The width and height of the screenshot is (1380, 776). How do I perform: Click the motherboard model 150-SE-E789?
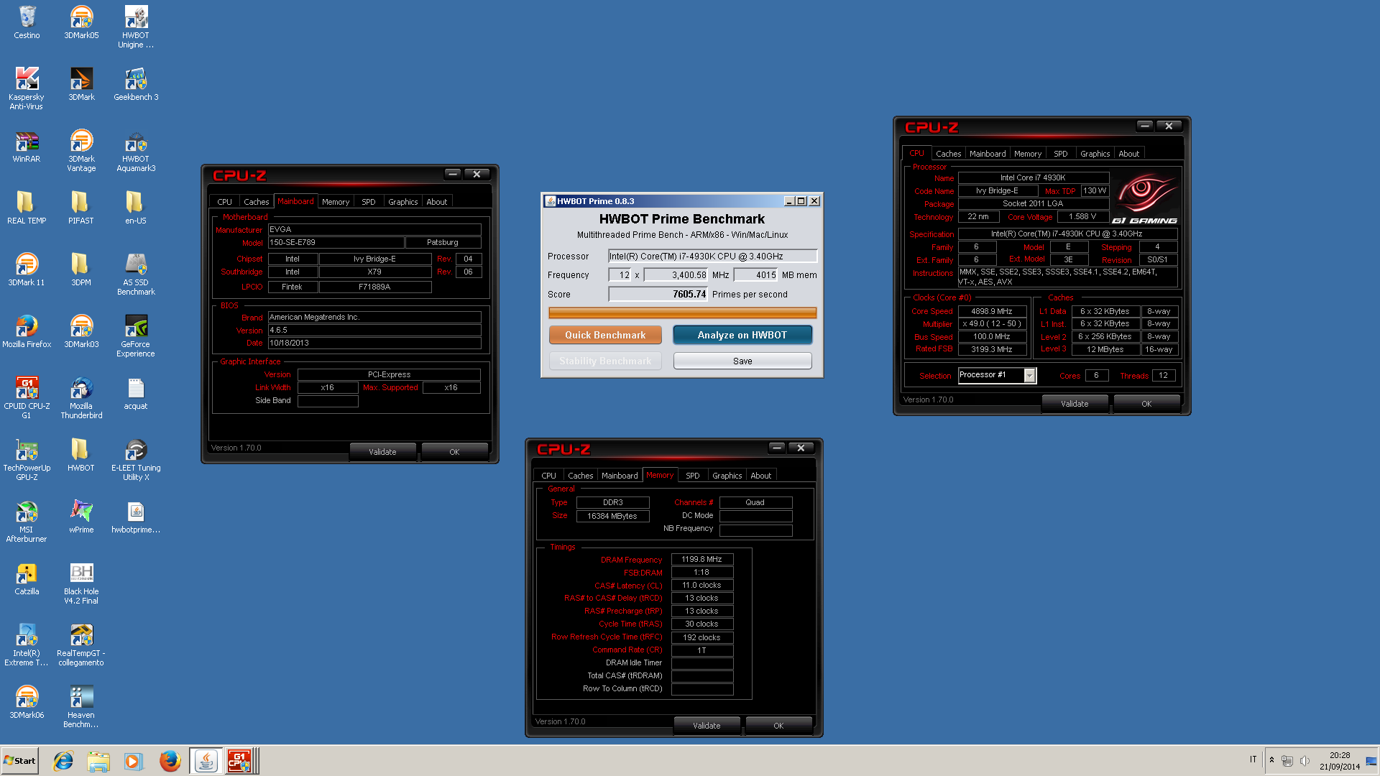click(x=336, y=243)
